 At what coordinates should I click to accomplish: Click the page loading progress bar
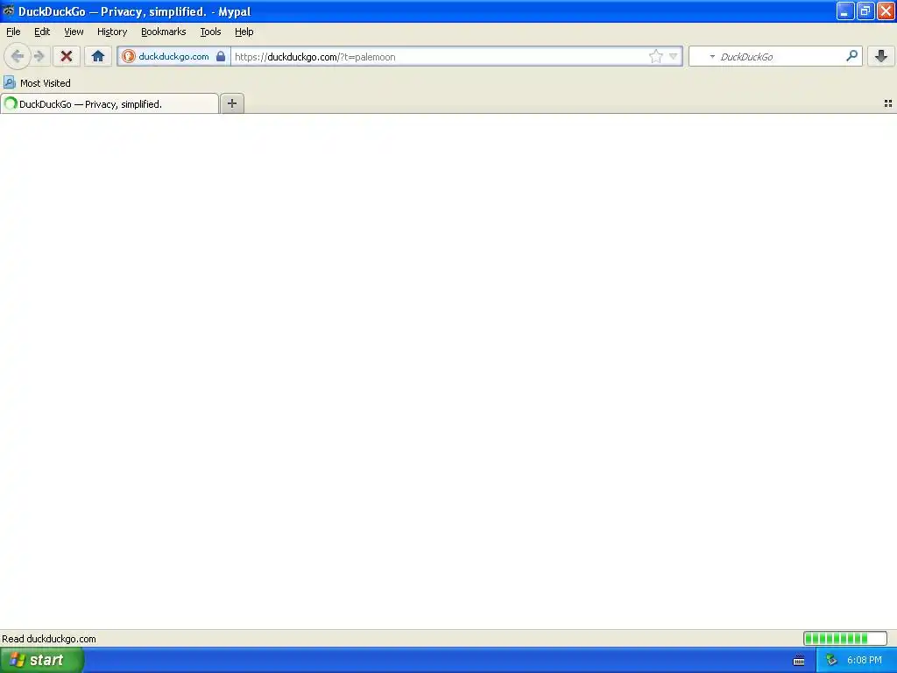845,638
